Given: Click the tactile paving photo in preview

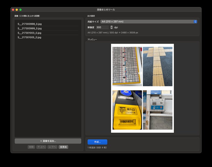Looking at the screenshot, I should tap(158, 67).
